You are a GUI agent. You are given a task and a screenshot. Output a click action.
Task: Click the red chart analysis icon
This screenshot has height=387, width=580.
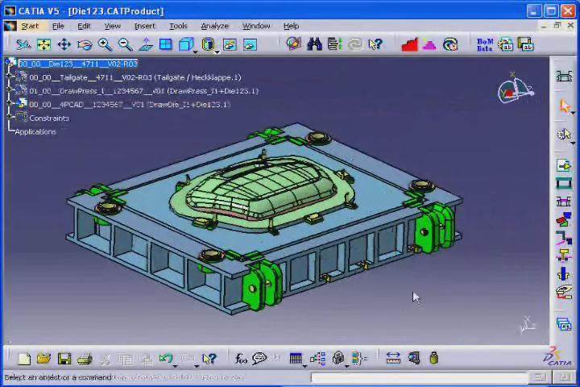pos(409,44)
